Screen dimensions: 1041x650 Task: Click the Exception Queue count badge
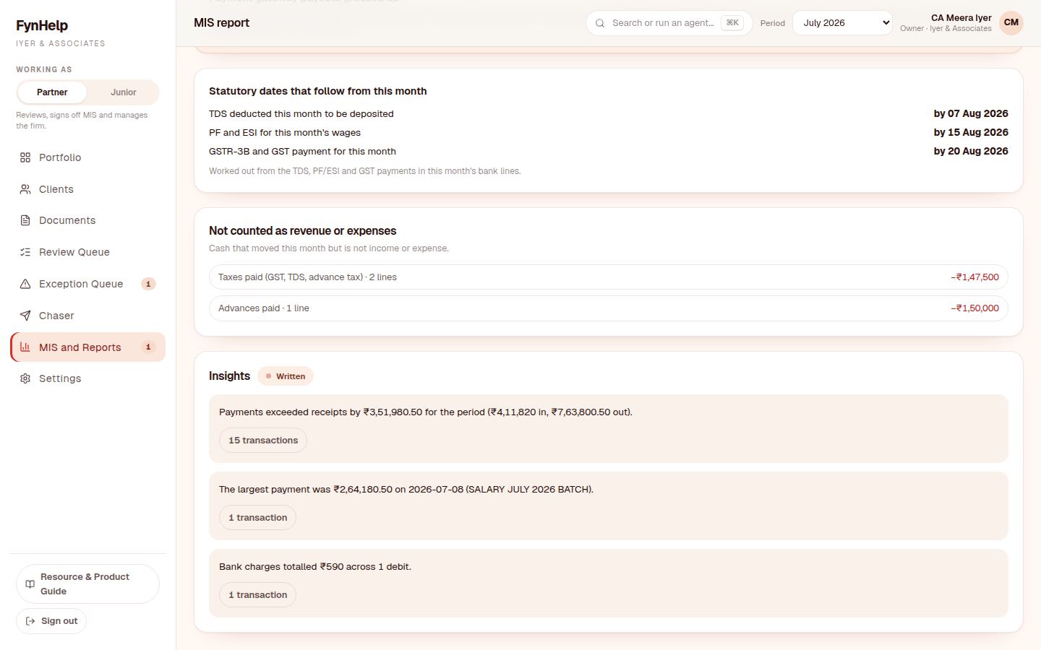[148, 284]
